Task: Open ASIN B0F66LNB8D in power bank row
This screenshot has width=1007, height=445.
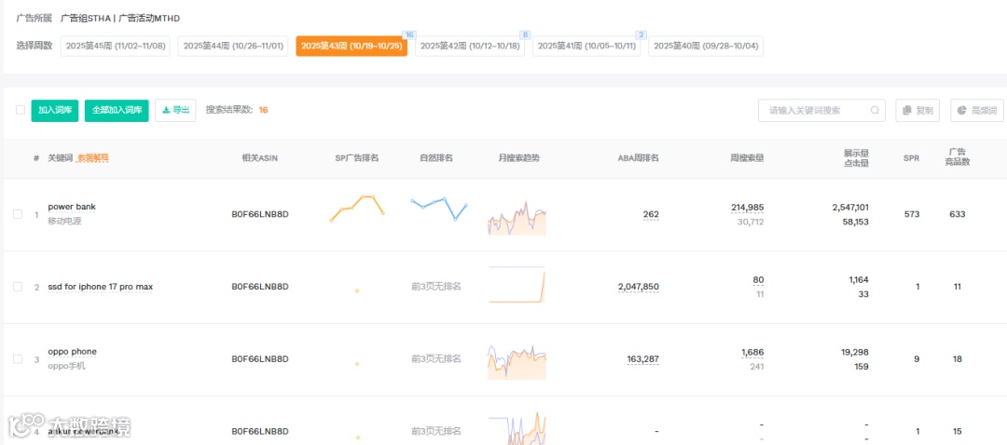Action: [260, 214]
